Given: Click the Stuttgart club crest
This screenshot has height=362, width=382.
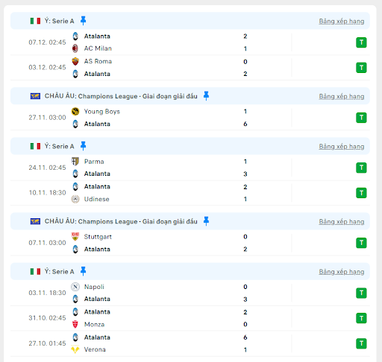Looking at the screenshot, I should (x=75, y=237).
